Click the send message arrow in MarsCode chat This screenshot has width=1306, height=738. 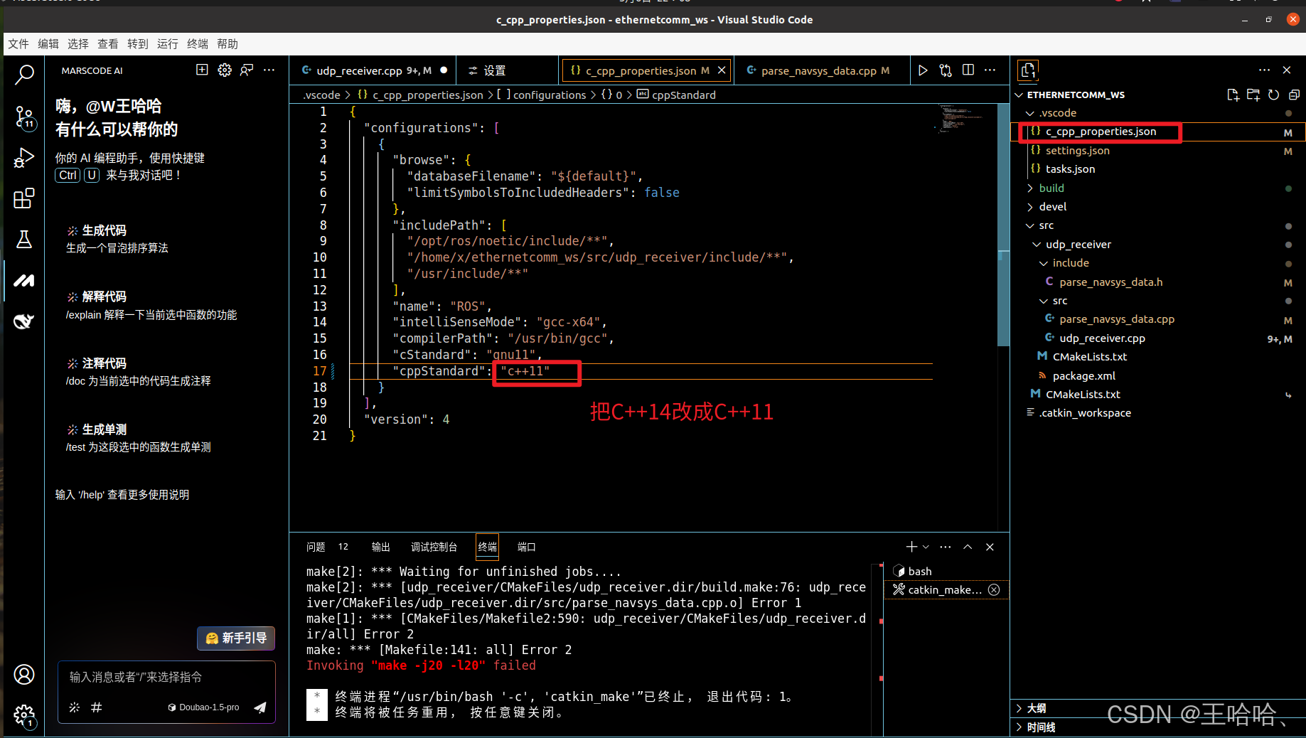tap(259, 707)
